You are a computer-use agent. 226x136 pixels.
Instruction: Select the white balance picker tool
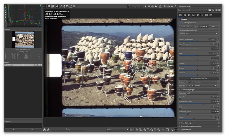(x=61, y=6)
